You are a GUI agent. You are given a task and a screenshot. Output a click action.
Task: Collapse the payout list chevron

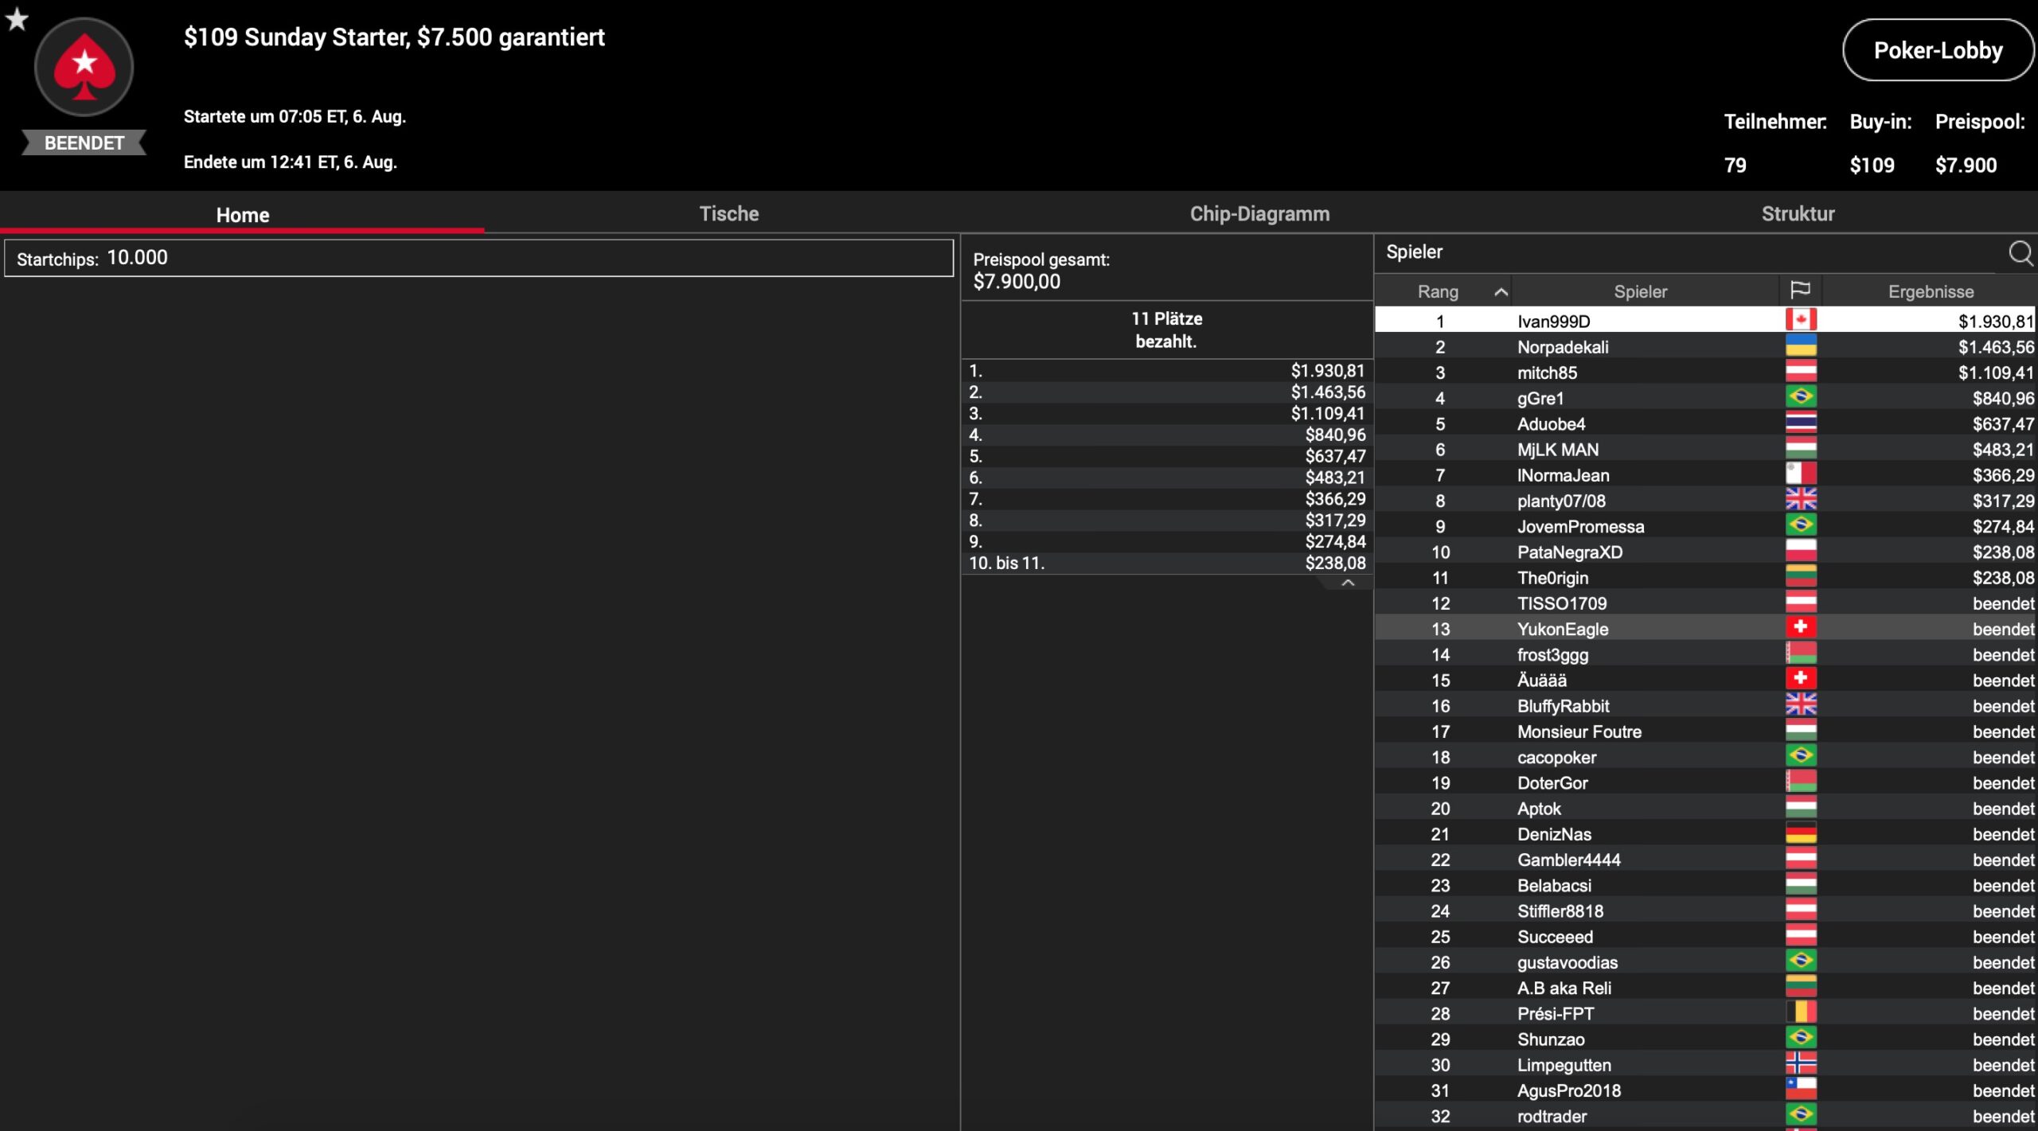tap(1347, 583)
